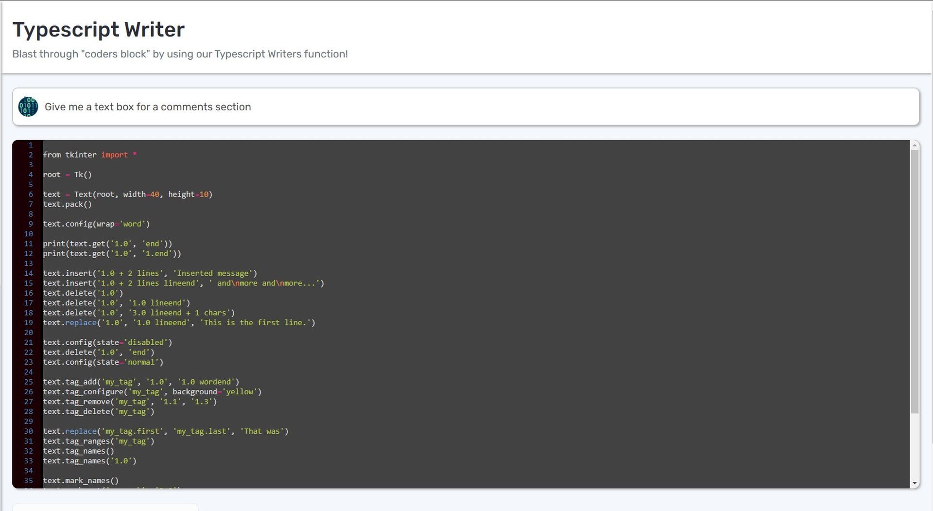Click the prompt text box about comments section
Screen dimensions: 933x511
point(466,106)
